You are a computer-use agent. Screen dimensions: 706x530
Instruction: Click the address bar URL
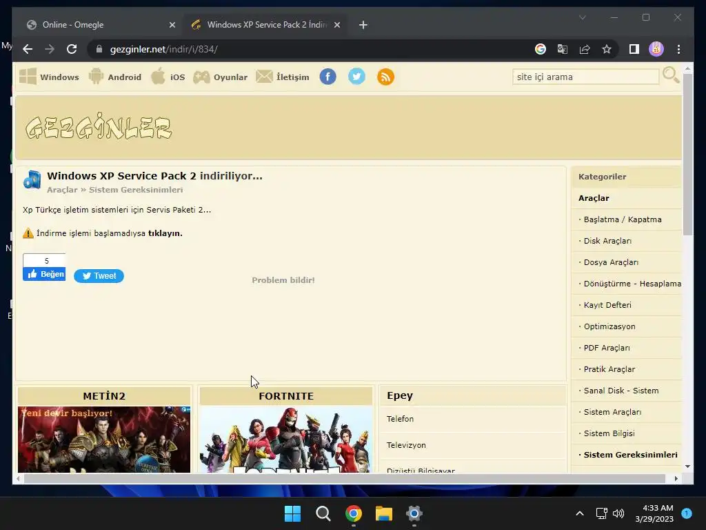[164, 49]
